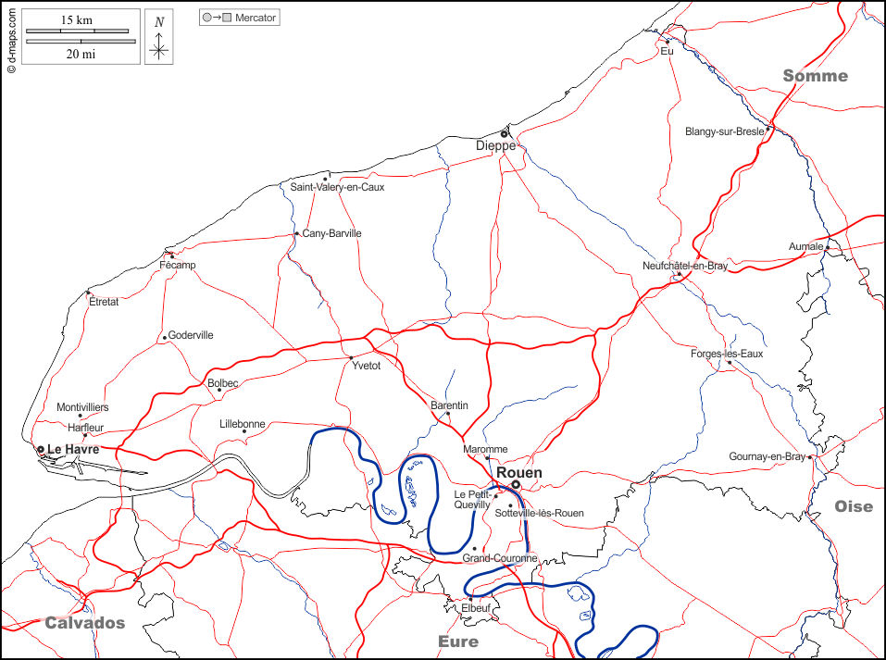886x660 pixels.
Task: Click the Cany-Barville label
Action: point(331,233)
